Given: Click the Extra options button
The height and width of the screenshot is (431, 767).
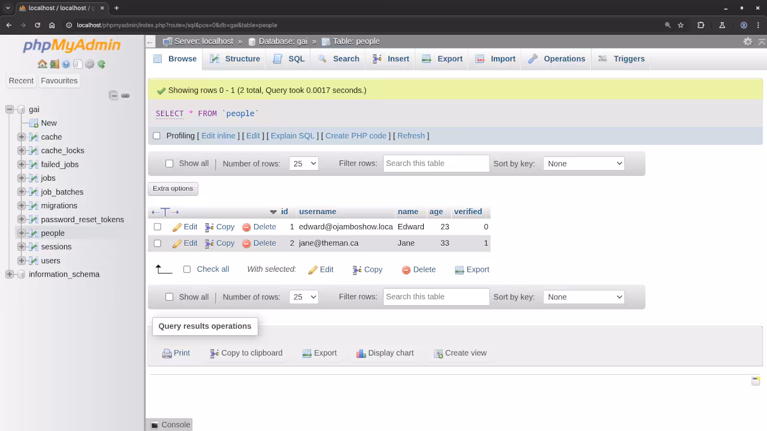Looking at the screenshot, I should click(173, 189).
